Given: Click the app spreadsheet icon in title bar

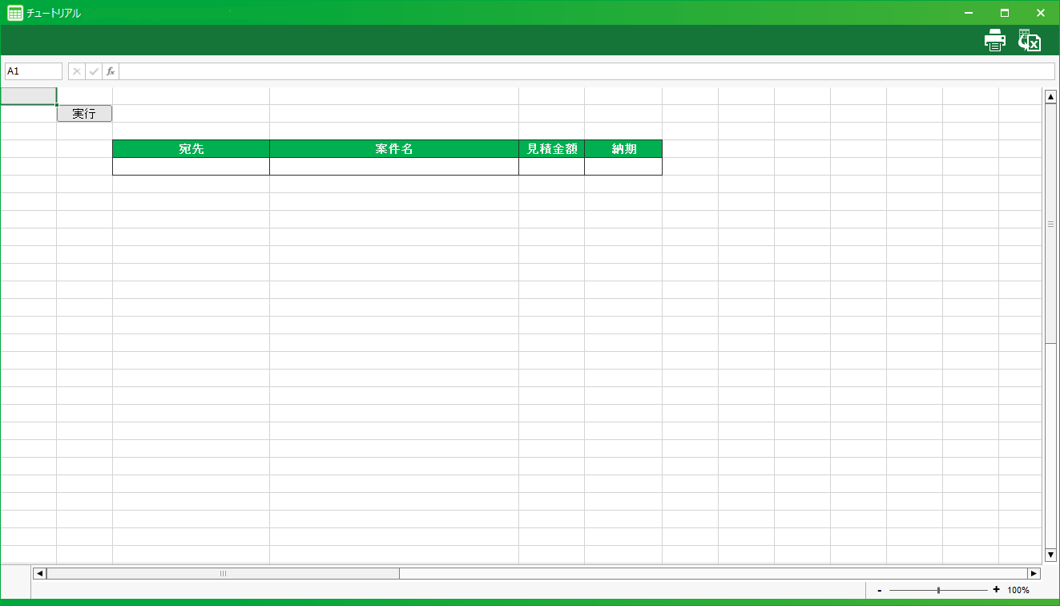Looking at the screenshot, I should coord(14,13).
